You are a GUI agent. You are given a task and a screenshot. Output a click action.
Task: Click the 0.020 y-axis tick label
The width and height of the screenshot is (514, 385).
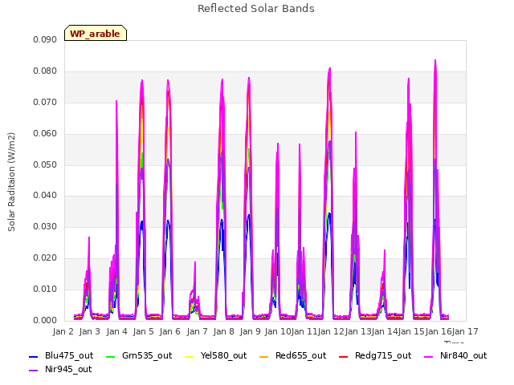(x=45, y=258)
